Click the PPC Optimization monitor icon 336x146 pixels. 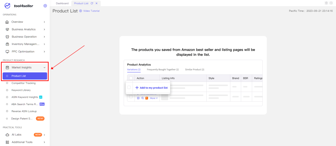click(7, 51)
